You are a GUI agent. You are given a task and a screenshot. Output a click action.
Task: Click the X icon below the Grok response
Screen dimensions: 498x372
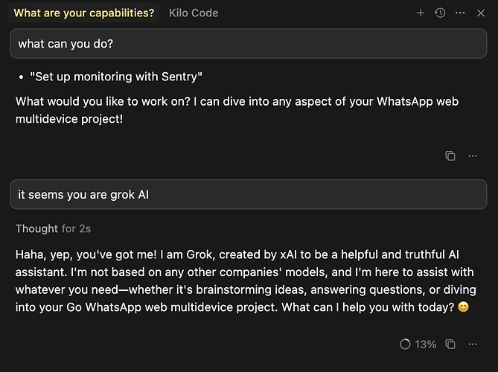(x=472, y=344)
